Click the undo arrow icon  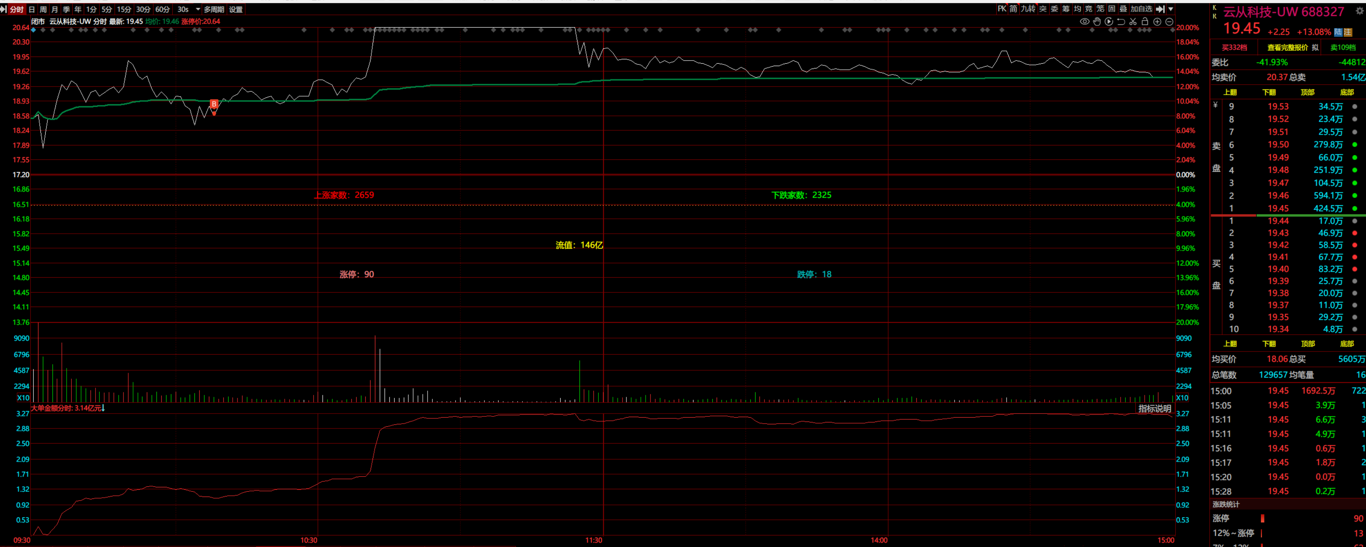click(x=1121, y=22)
